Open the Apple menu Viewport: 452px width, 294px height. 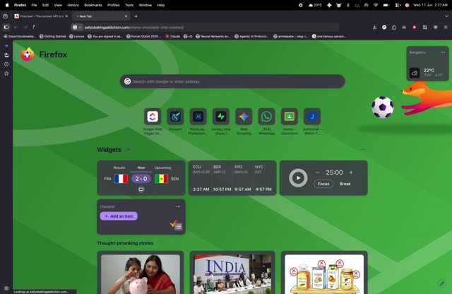click(x=7, y=5)
